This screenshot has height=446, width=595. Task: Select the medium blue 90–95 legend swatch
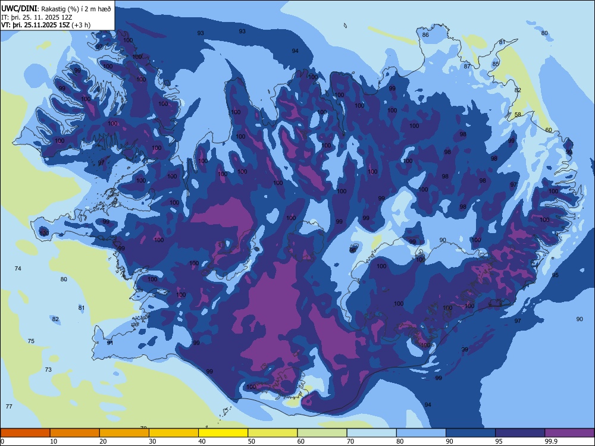471,433
